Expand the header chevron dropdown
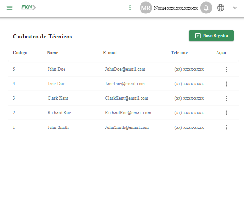The width and height of the screenshot is (244, 216). pyautogui.click(x=235, y=8)
